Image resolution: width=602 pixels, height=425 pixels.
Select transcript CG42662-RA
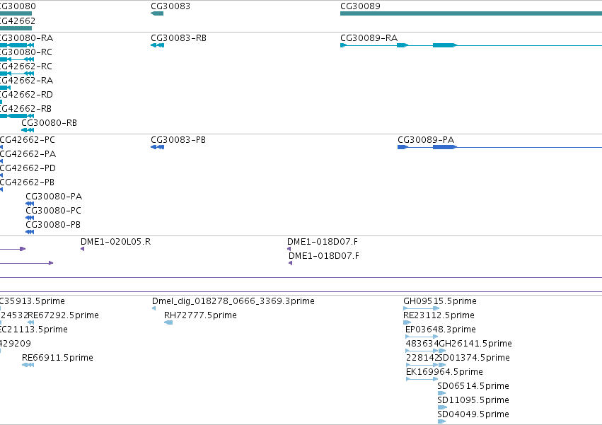coord(26,81)
